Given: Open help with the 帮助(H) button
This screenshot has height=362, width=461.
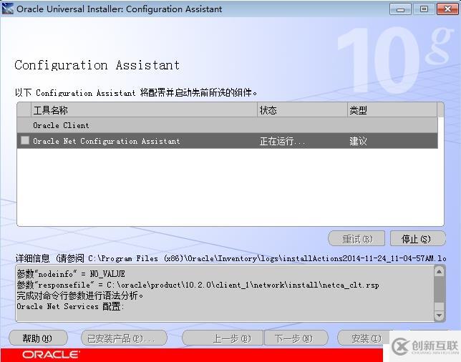Looking at the screenshot, I should pos(38,338).
